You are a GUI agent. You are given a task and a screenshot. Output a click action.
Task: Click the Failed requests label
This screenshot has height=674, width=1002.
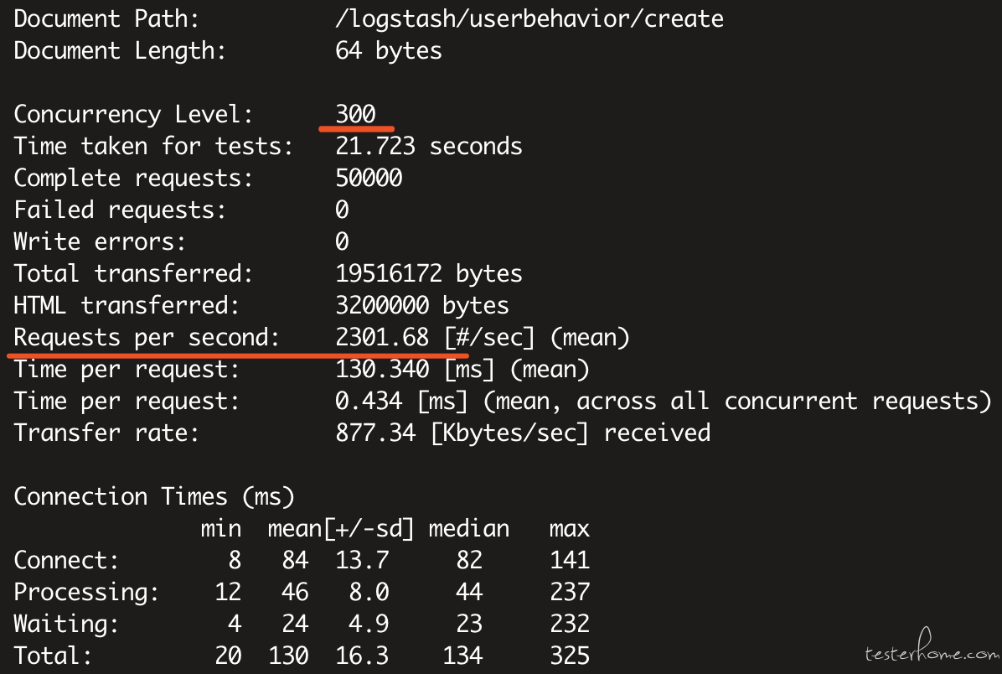[x=120, y=210]
